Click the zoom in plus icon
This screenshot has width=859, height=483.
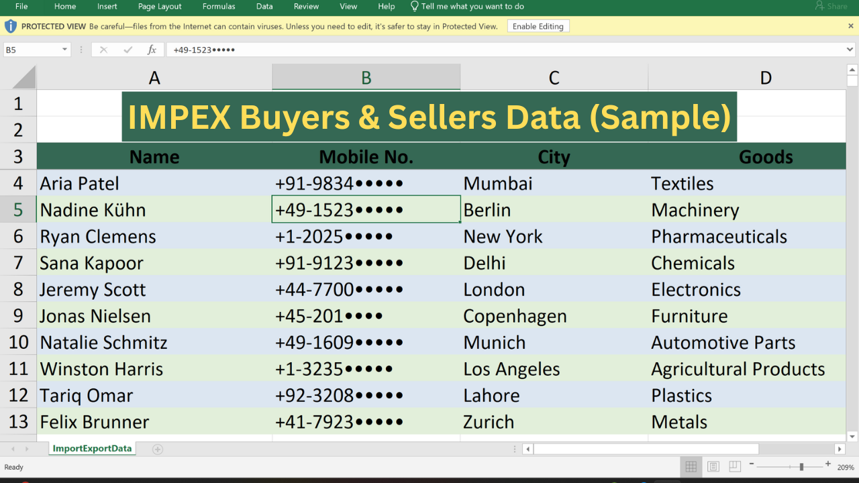click(x=829, y=466)
